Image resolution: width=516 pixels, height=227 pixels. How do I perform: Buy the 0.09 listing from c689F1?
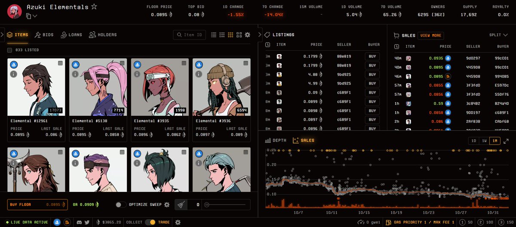372,92
